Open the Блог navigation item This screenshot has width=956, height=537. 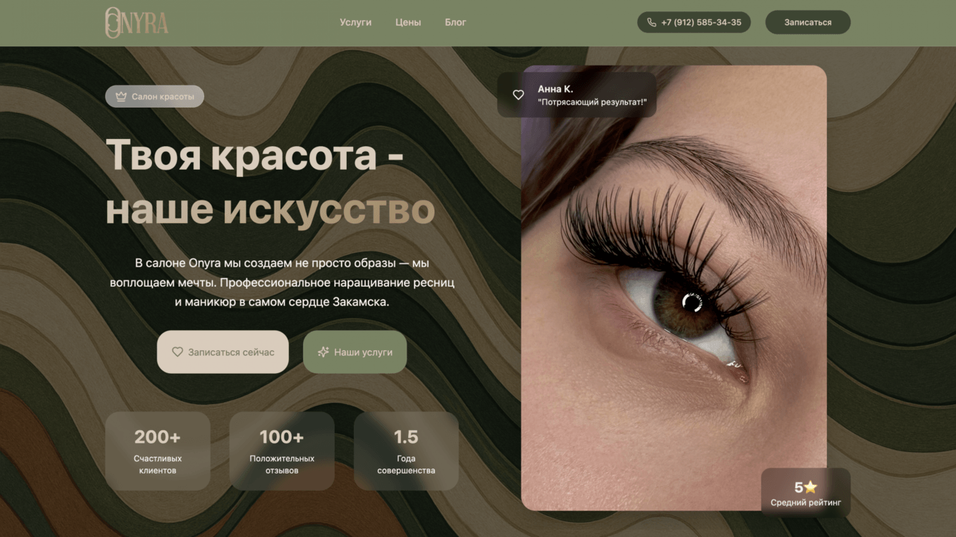click(x=456, y=22)
